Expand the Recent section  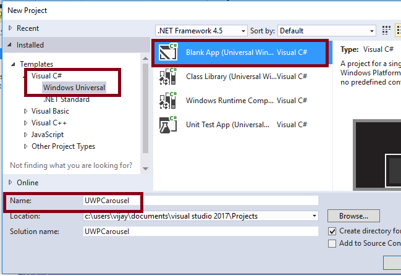point(11,28)
